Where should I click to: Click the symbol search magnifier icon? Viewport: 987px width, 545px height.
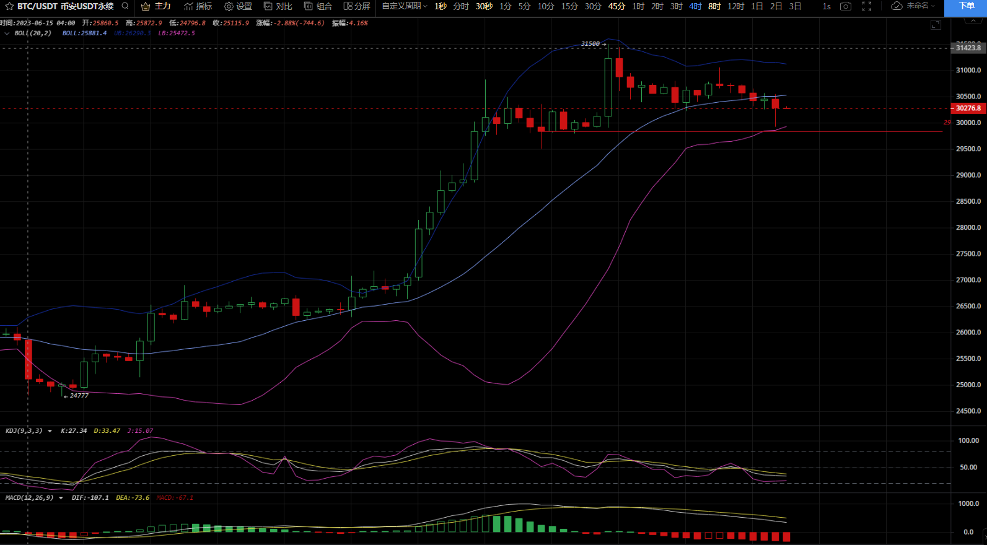[125, 6]
